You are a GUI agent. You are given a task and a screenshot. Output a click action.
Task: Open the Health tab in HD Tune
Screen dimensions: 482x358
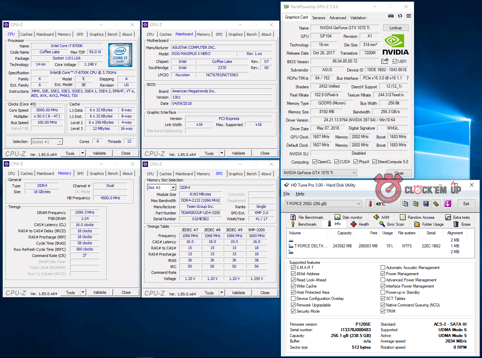pyautogui.click(x=360, y=224)
